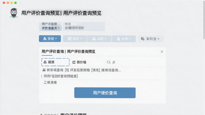The height and width of the screenshot is (115, 205).
Task: Open the rightmost toolbar dropdown caret
Action: [158, 39]
